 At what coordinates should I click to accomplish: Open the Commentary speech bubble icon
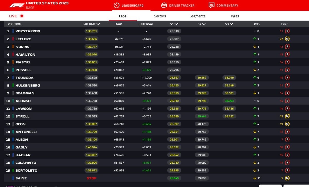point(211,5)
